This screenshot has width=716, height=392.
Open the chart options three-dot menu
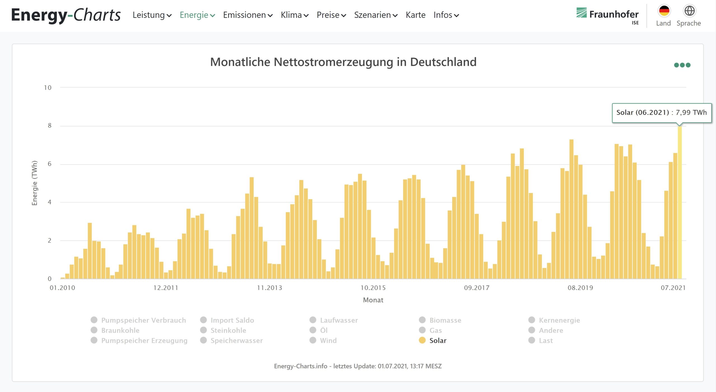coord(682,65)
